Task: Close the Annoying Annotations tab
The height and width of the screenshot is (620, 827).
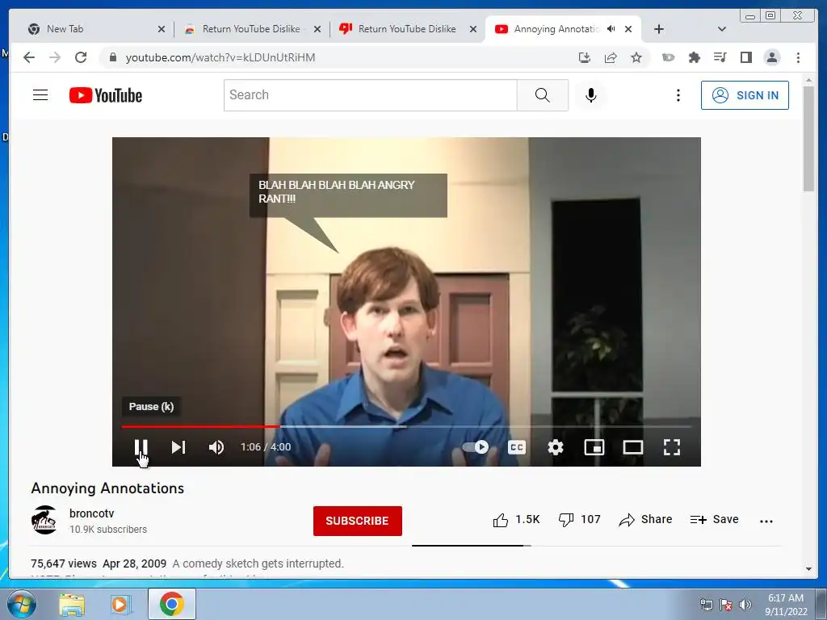Action: [x=628, y=29]
